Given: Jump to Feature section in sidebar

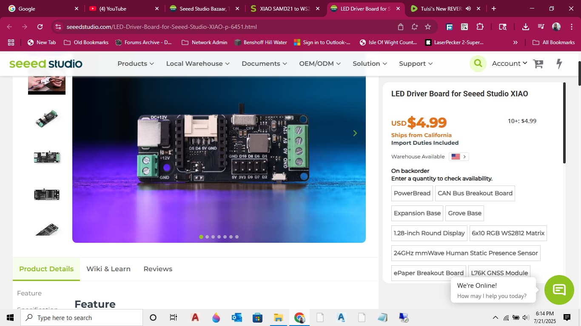Looking at the screenshot, I should 29,293.
